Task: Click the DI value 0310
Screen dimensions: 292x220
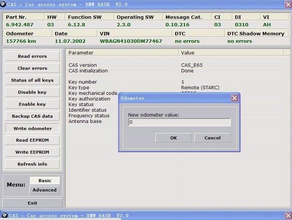Action: pyautogui.click(x=242, y=24)
